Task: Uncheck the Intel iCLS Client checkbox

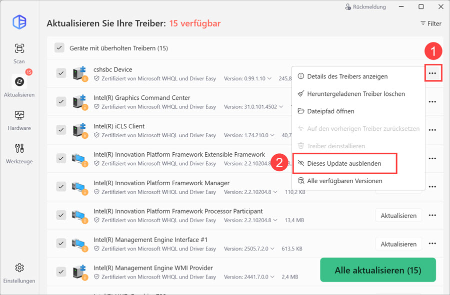Action: [61, 130]
